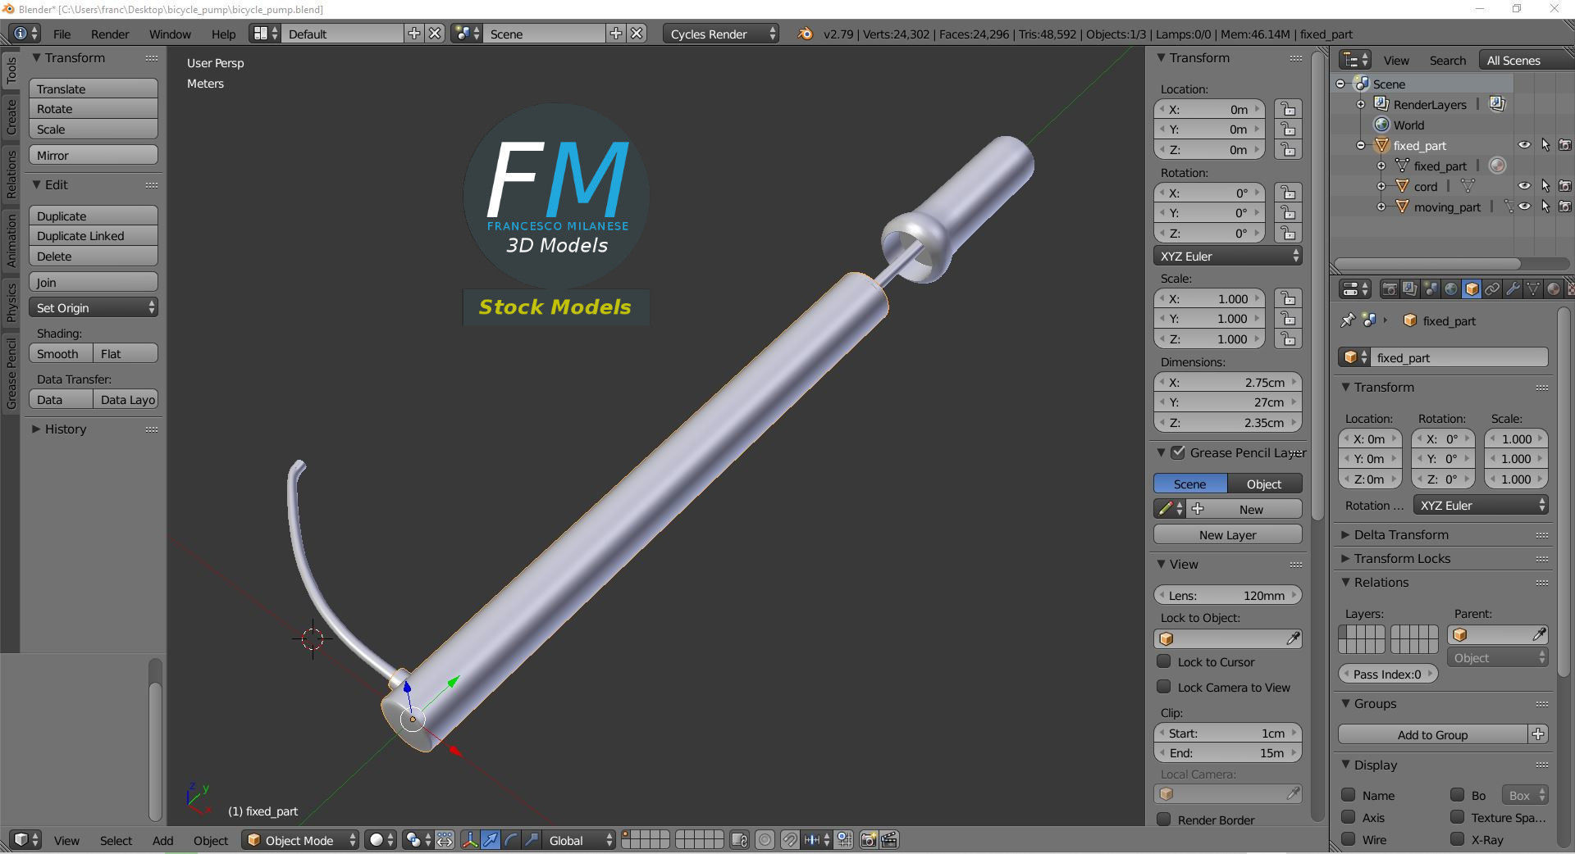This screenshot has width=1575, height=854.
Task: Open the Object Mode dropdown
Action: click(300, 840)
